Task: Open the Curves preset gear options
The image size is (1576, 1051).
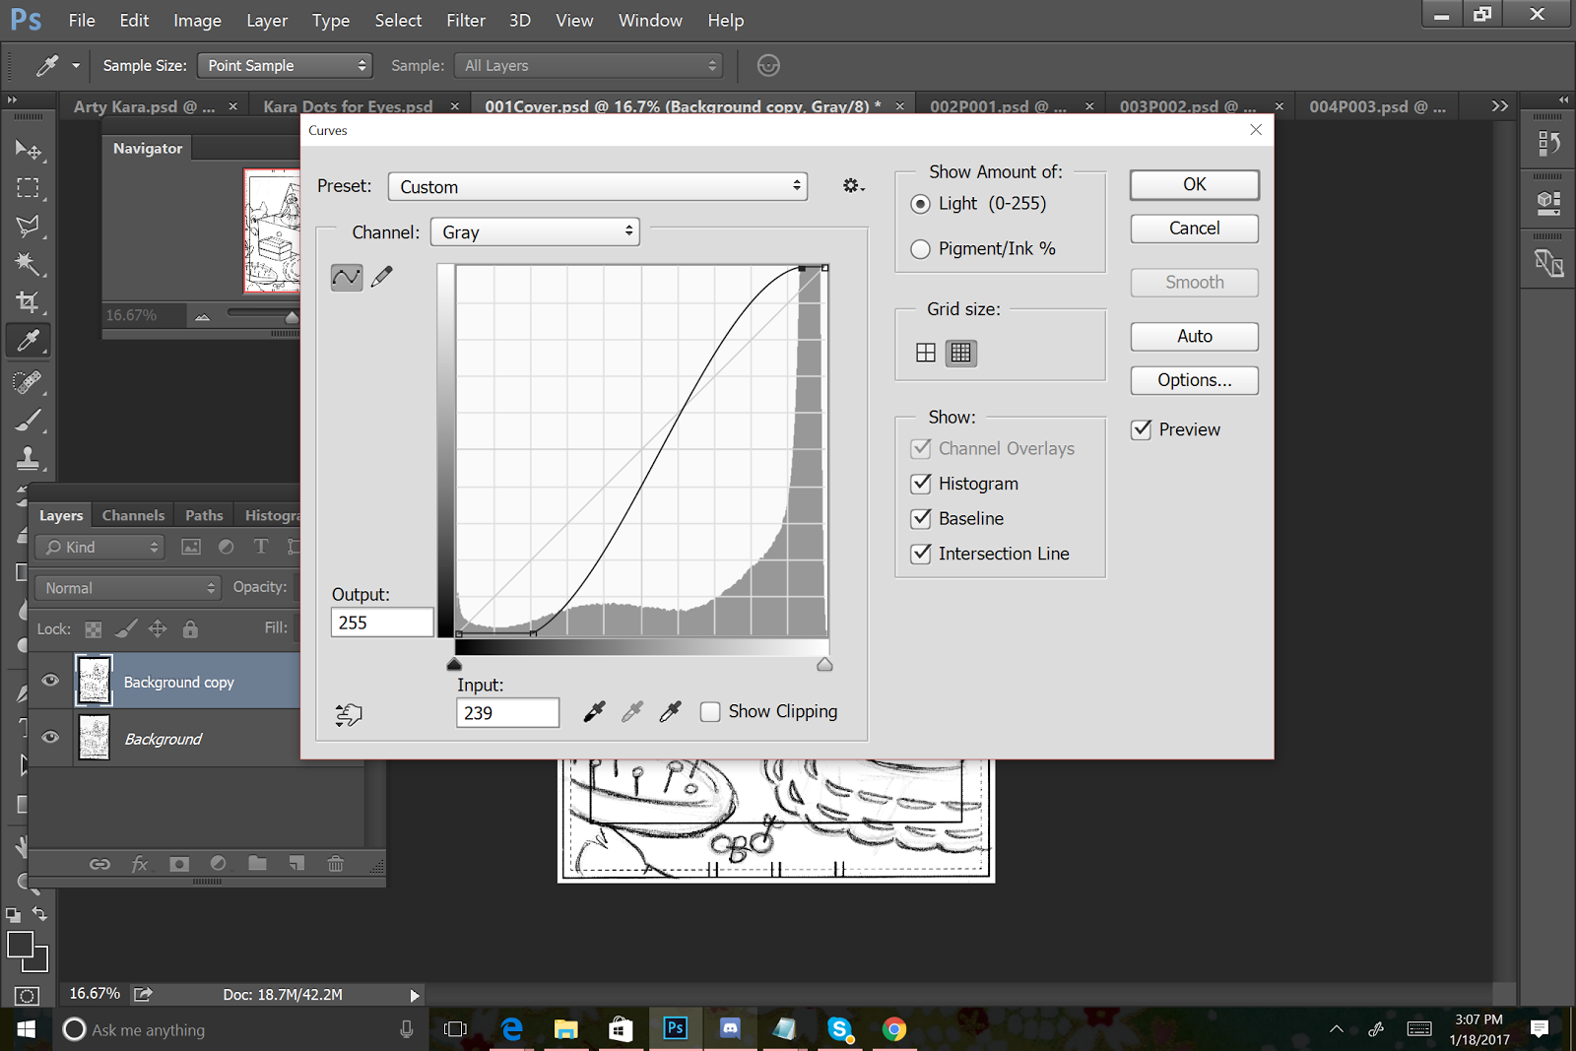Action: (853, 186)
